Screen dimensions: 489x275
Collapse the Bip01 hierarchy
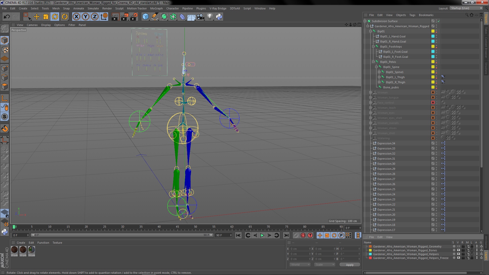[x=371, y=31]
